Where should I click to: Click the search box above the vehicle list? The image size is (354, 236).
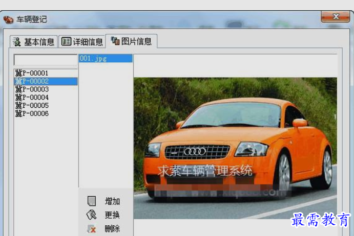tap(46, 60)
